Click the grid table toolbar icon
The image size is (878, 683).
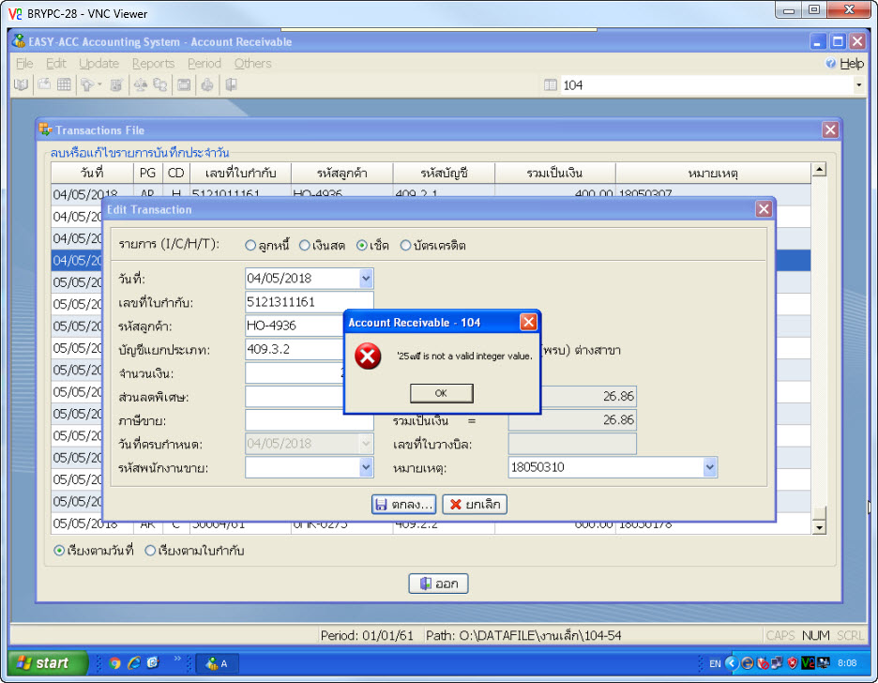[64, 85]
